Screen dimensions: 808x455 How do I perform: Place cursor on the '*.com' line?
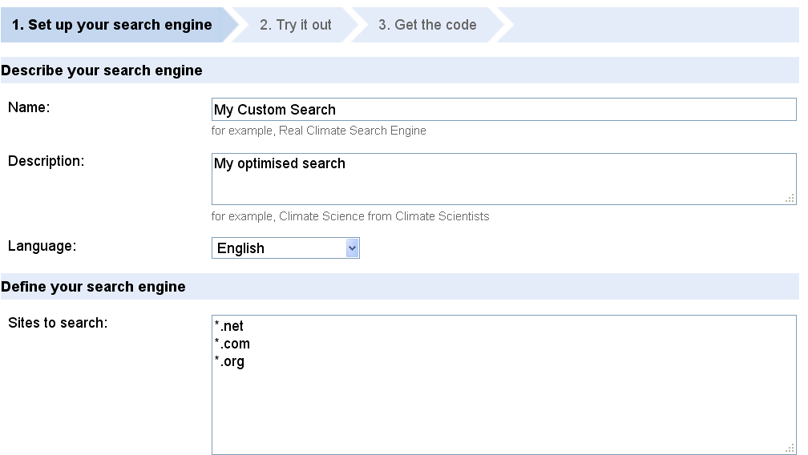(x=232, y=344)
